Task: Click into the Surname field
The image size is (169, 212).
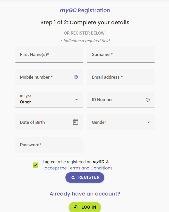Action: point(121,55)
